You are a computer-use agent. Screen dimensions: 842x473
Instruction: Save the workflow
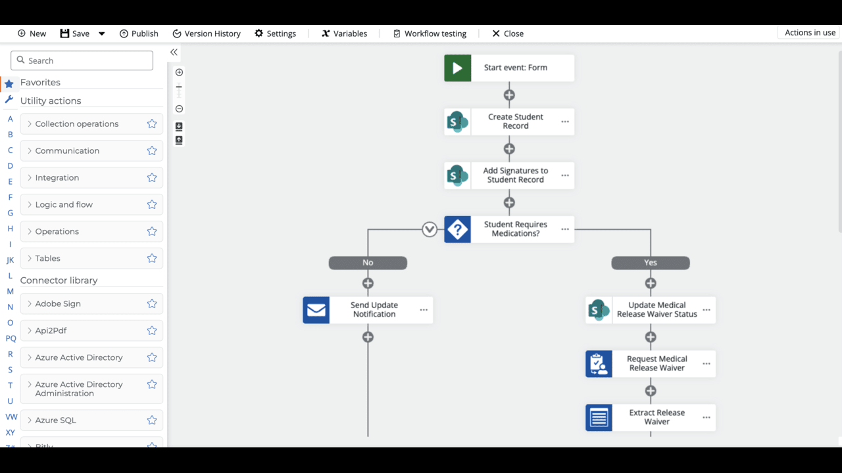point(74,34)
